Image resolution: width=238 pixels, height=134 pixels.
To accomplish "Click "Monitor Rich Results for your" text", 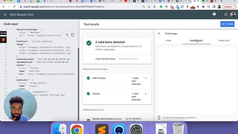I will pos(107,119).
